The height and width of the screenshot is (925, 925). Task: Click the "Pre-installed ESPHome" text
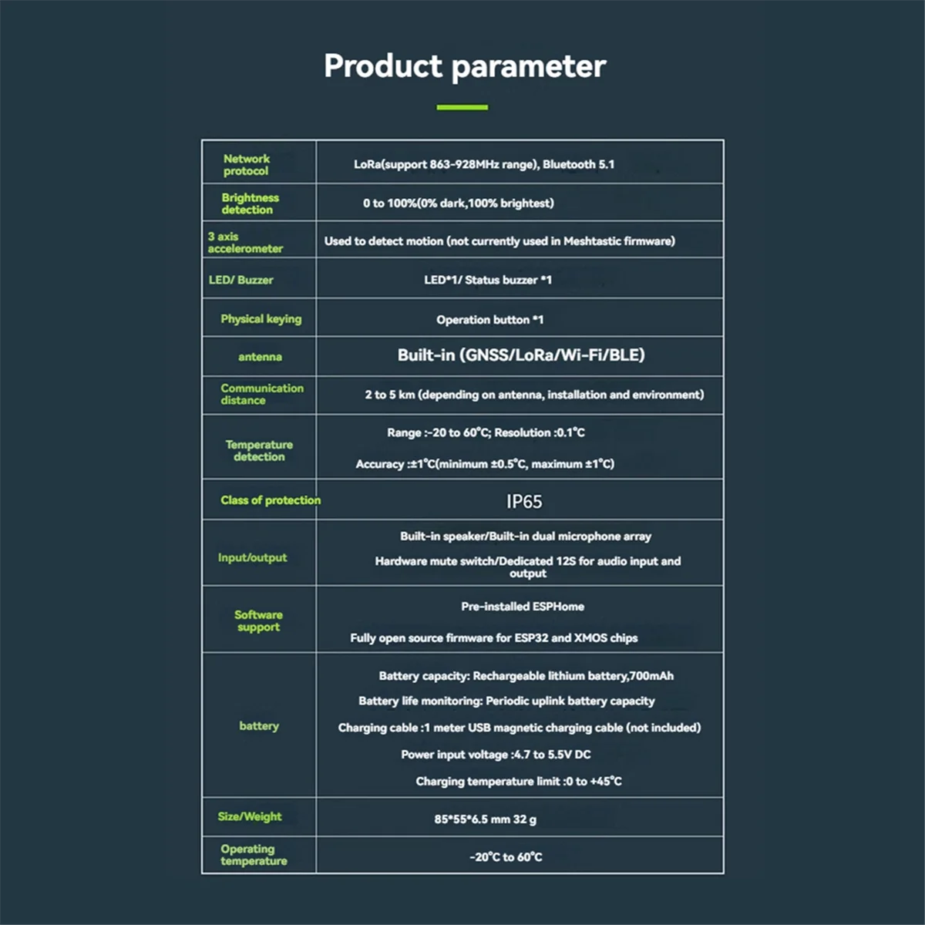(523, 607)
